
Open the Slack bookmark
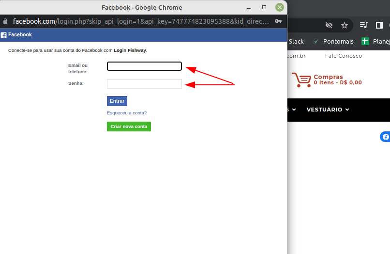296,41
